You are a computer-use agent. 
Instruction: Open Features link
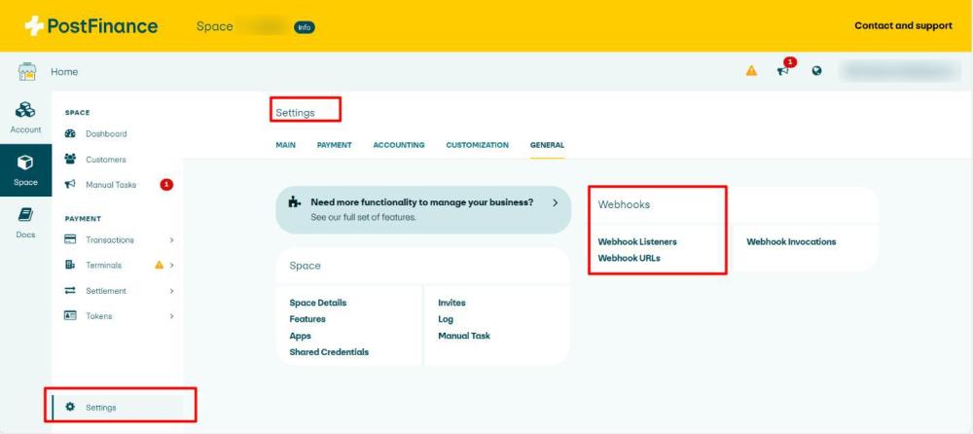[x=307, y=318]
